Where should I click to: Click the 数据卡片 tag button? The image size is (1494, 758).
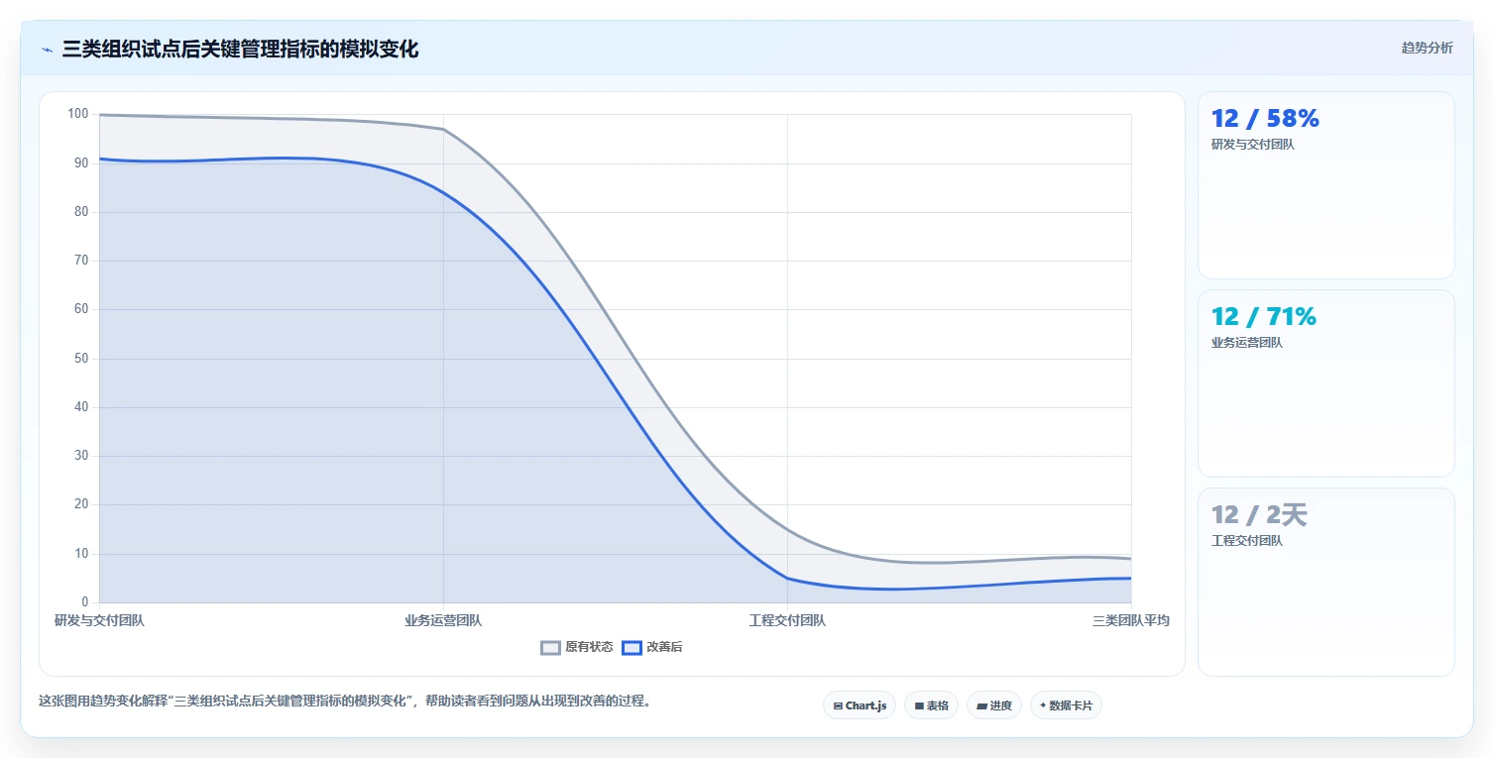click(x=1066, y=705)
